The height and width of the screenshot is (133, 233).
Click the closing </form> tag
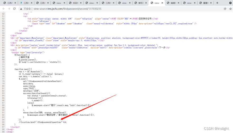click(x=18, y=33)
